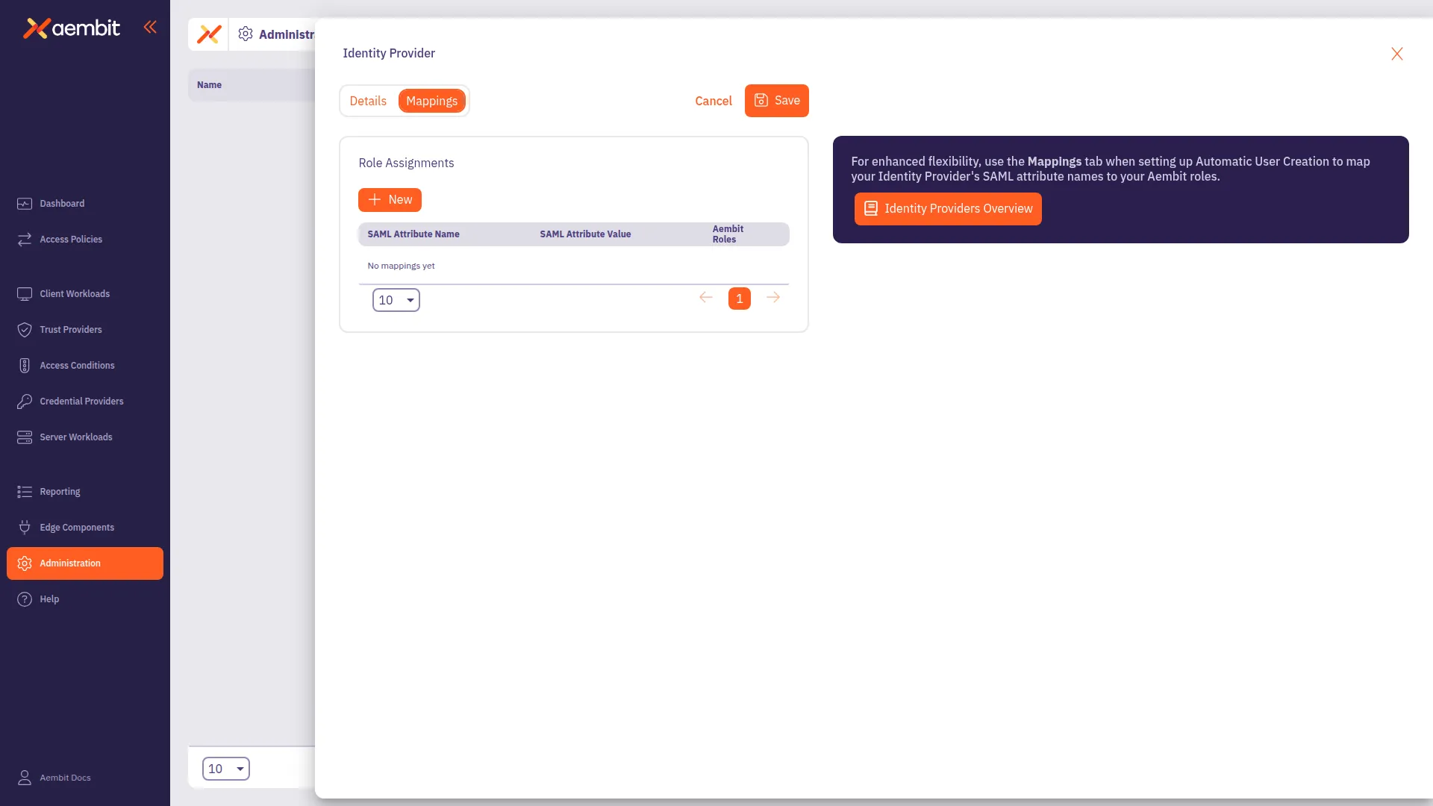Navigate to Trust Providers
This screenshot has width=1433, height=806.
(71, 329)
